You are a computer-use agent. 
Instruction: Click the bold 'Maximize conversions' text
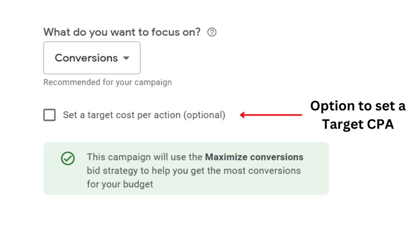coord(254,157)
